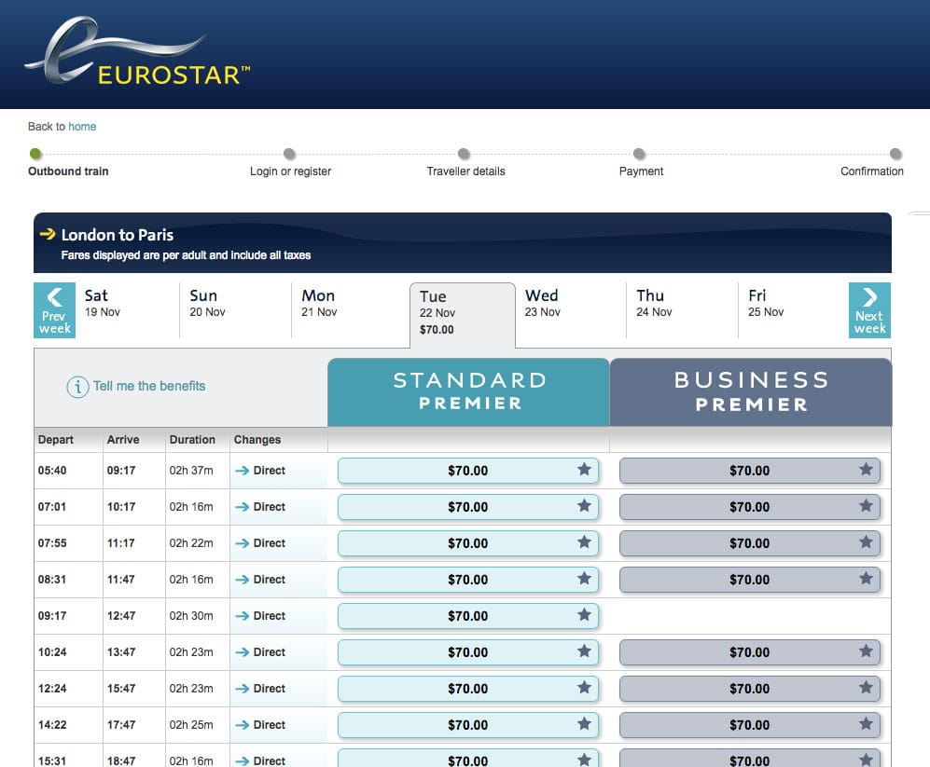The image size is (930, 767).
Task: Click the Depart column header
Action: pyautogui.click(x=56, y=440)
